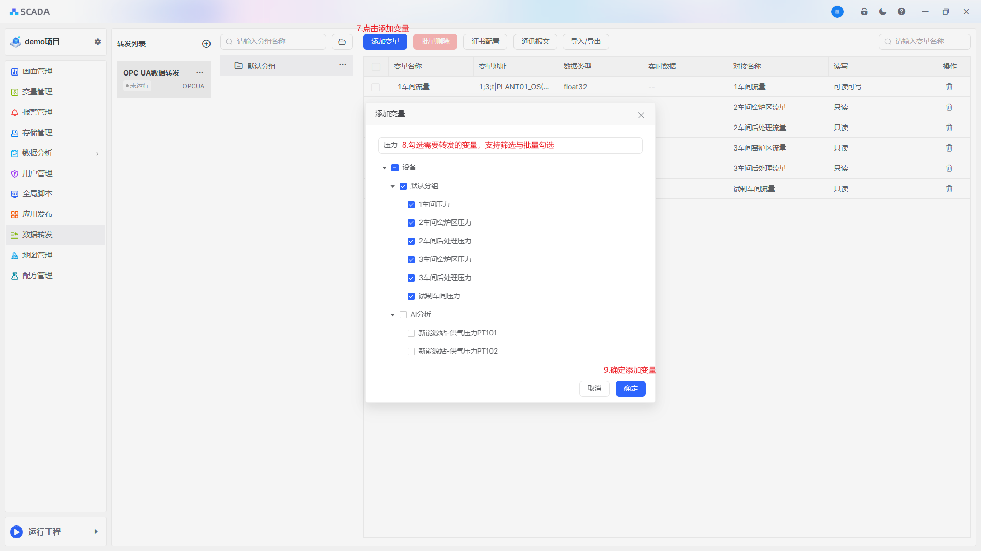Open help question mark icon
This screenshot has width=981, height=551.
click(901, 12)
